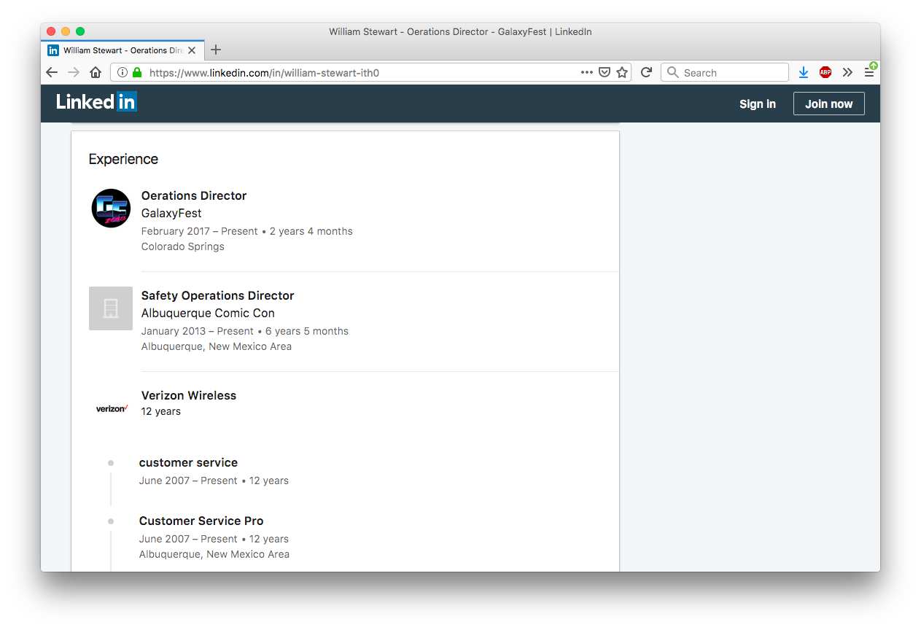Viewport: 921px width, 630px height.
Task: Open a new tab with plus button
Action: [x=215, y=50]
